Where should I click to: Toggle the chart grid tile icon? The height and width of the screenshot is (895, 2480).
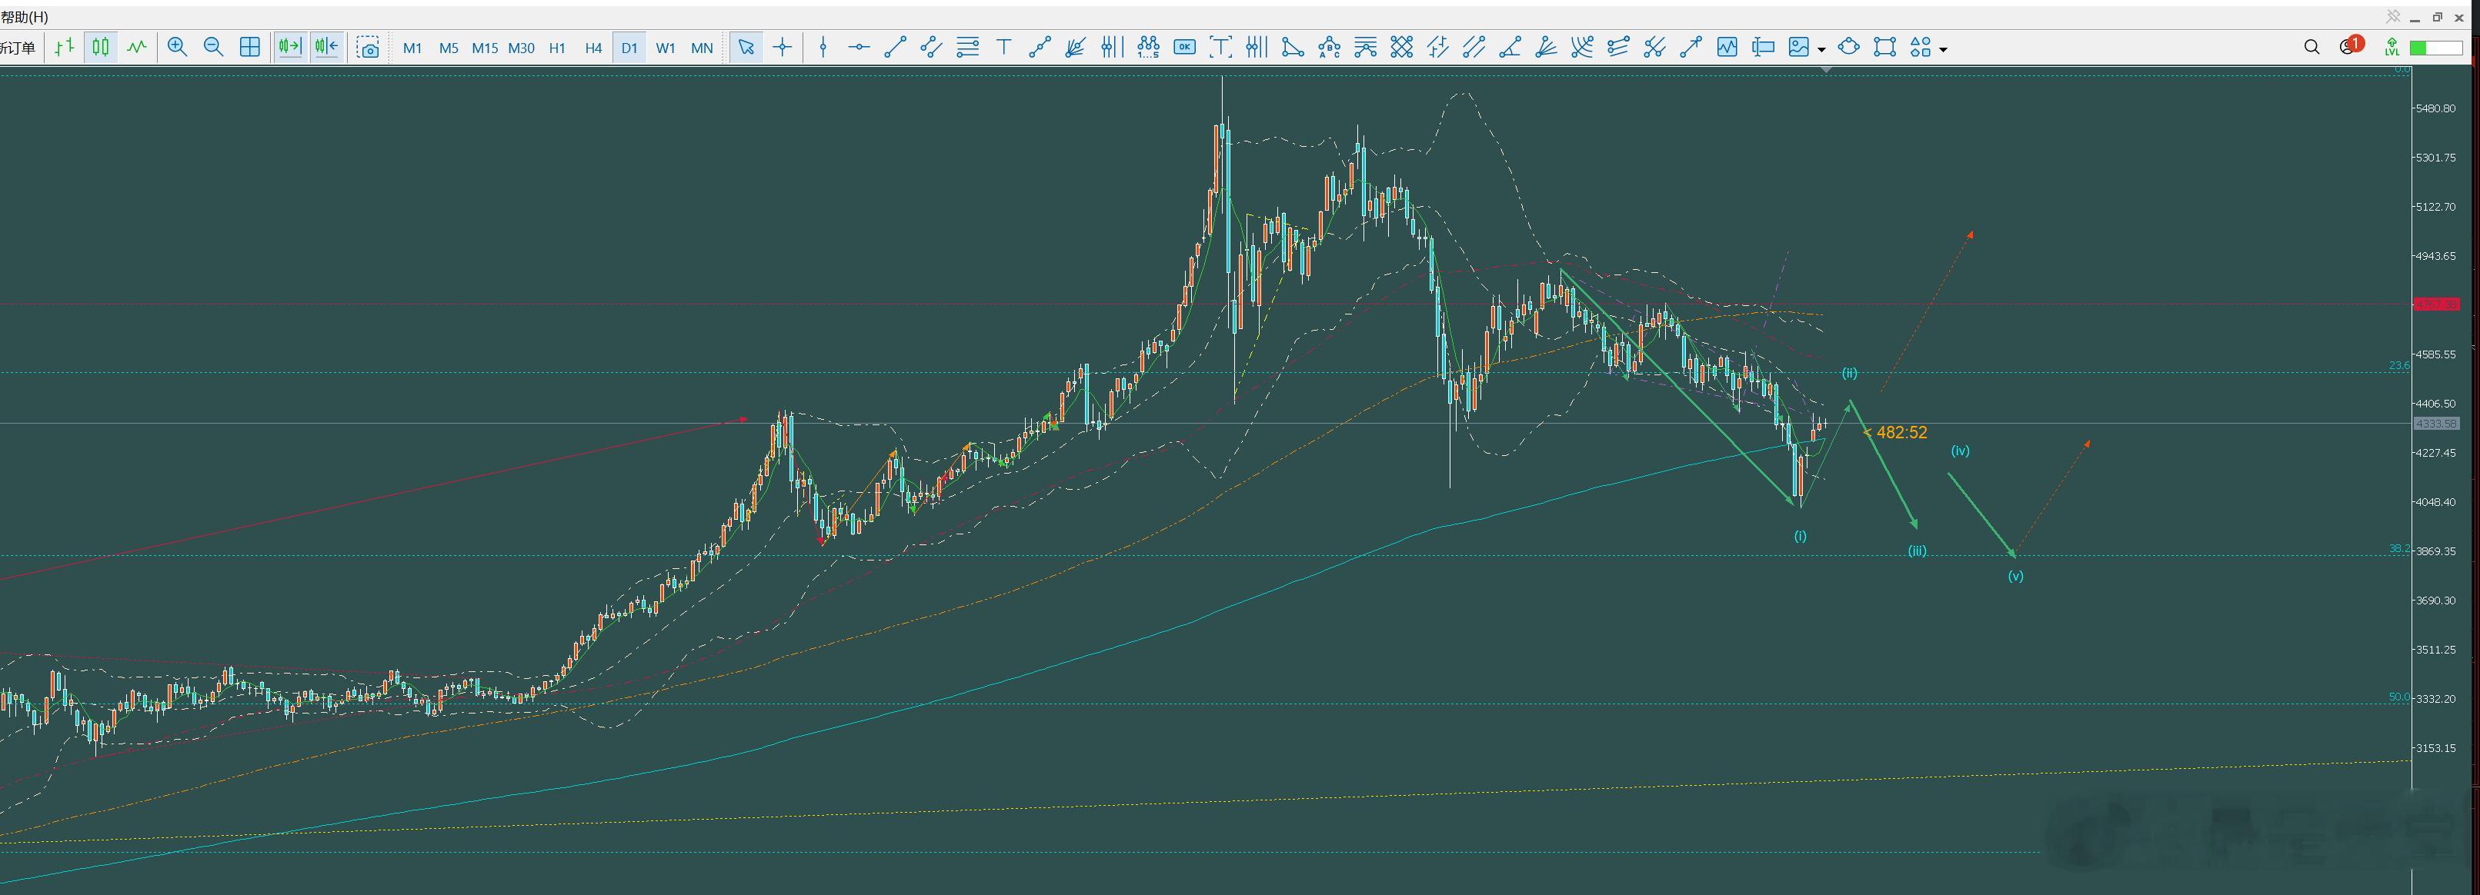coord(249,47)
